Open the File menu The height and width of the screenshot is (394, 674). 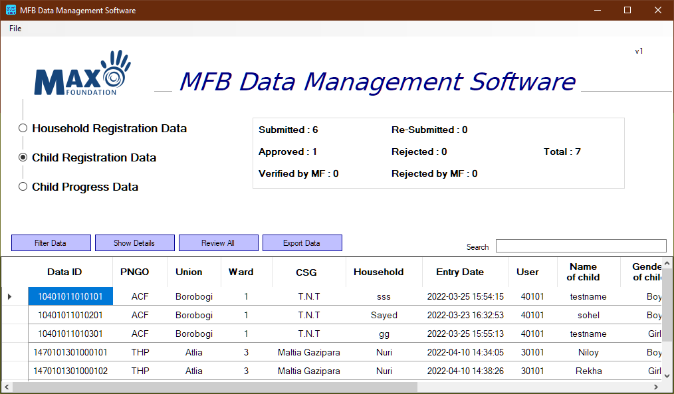point(15,29)
